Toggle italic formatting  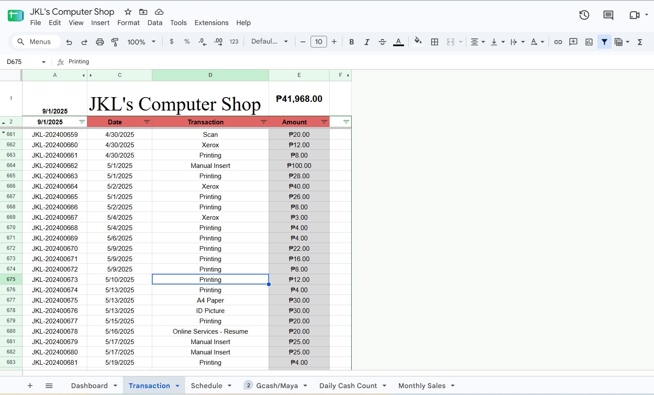(367, 42)
